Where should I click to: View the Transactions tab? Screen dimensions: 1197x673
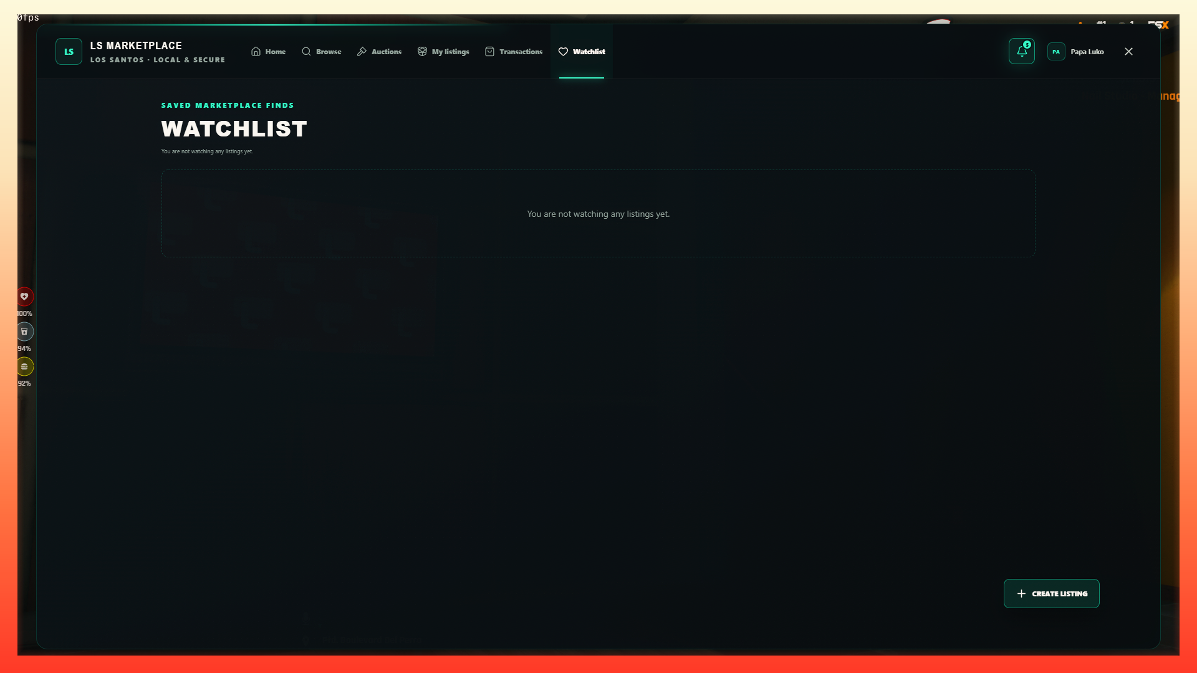click(514, 52)
